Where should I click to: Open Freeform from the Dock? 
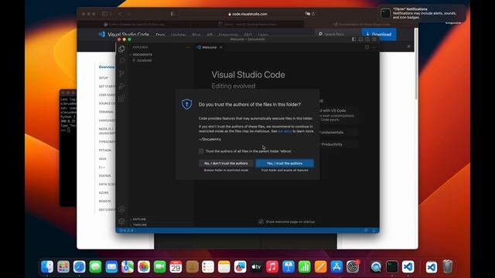[x=241, y=266]
